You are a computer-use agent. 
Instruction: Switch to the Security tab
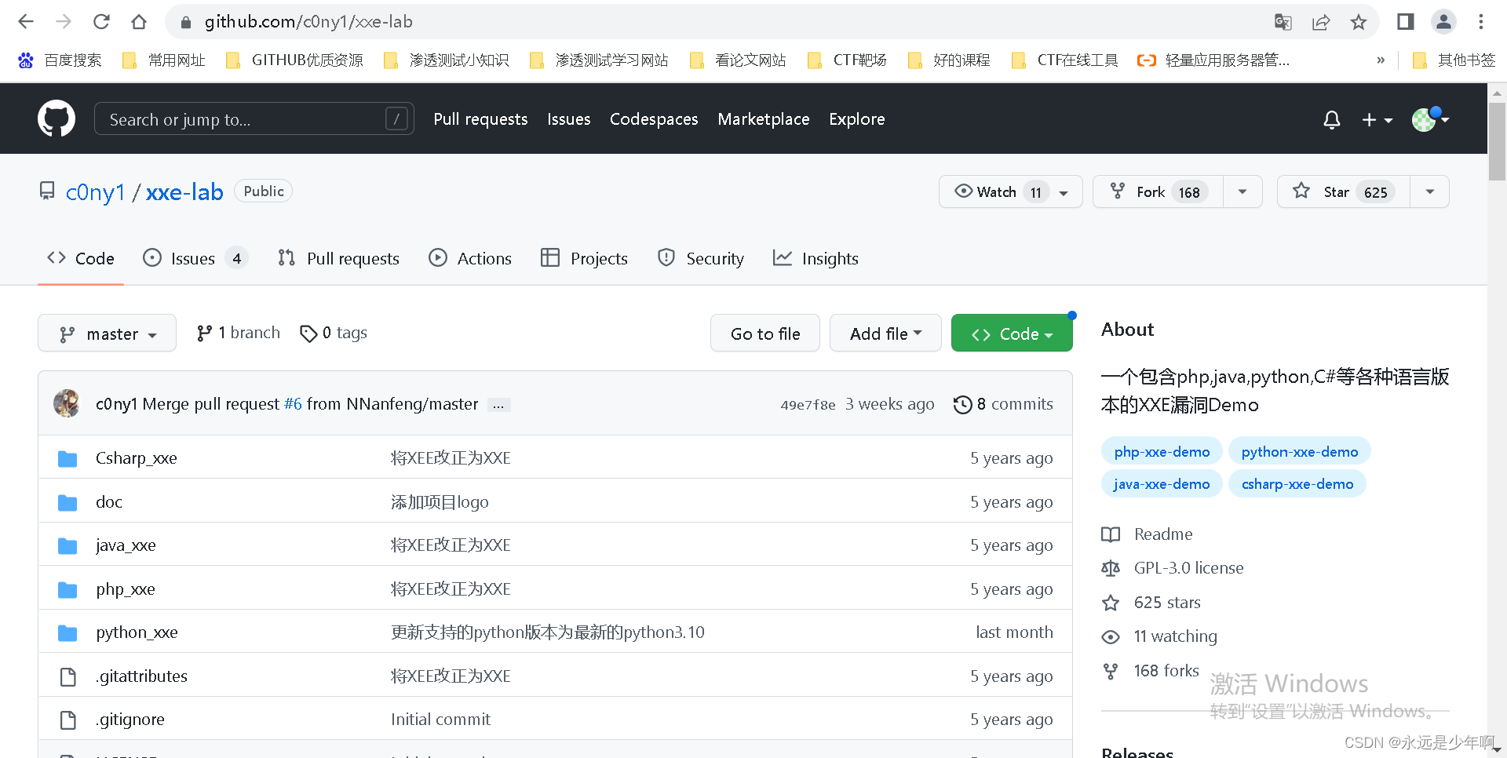point(701,258)
